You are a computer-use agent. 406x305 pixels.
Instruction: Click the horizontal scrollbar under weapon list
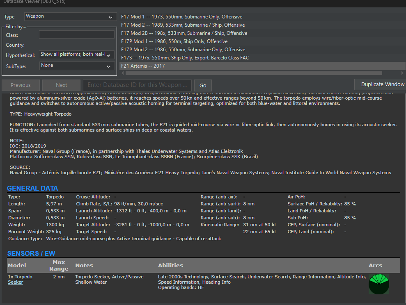[254, 73]
